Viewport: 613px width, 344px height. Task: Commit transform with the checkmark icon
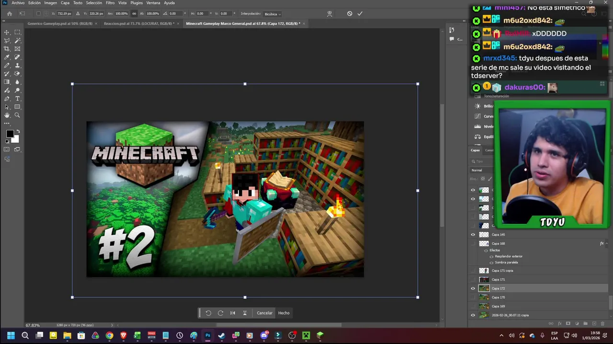click(360, 13)
